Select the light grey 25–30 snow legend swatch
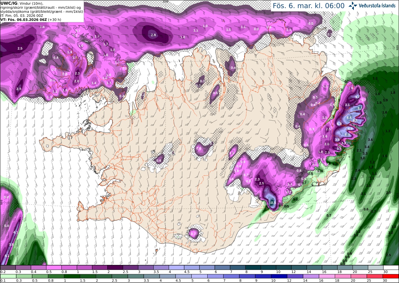This screenshot has width=399, height=283. click(x=376, y=267)
